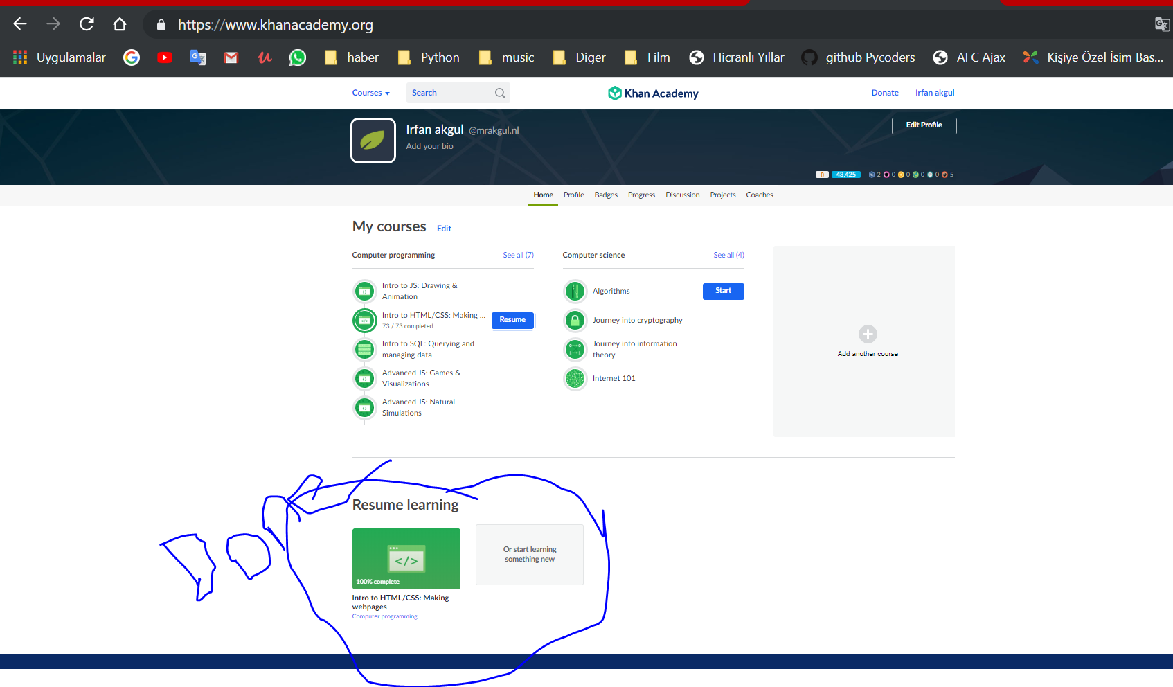This screenshot has width=1173, height=687.
Task: Click the Journey into cryptography lock icon
Action: pyautogui.click(x=575, y=321)
